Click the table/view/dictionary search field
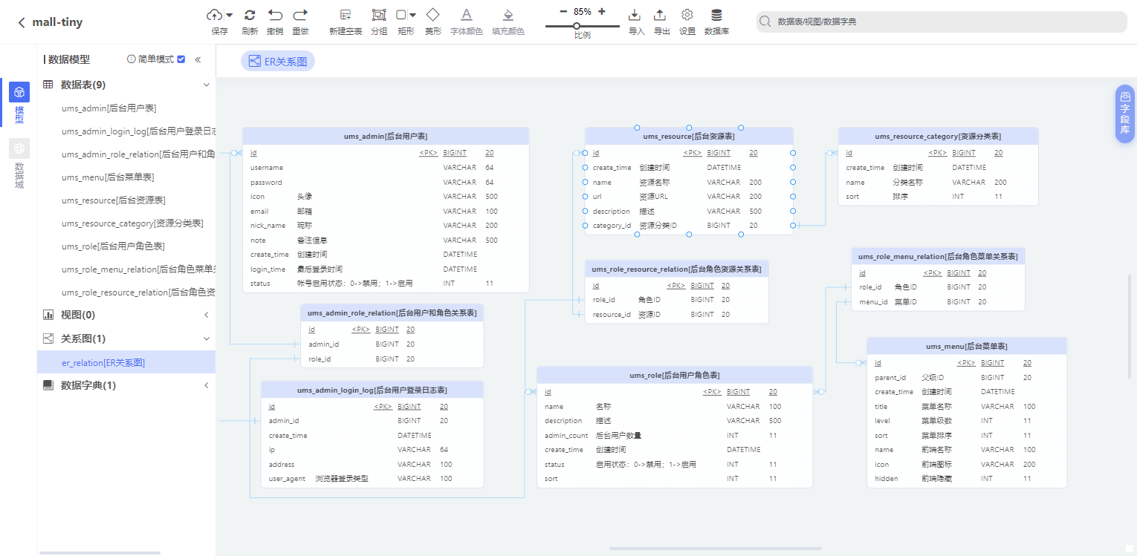 (x=944, y=22)
